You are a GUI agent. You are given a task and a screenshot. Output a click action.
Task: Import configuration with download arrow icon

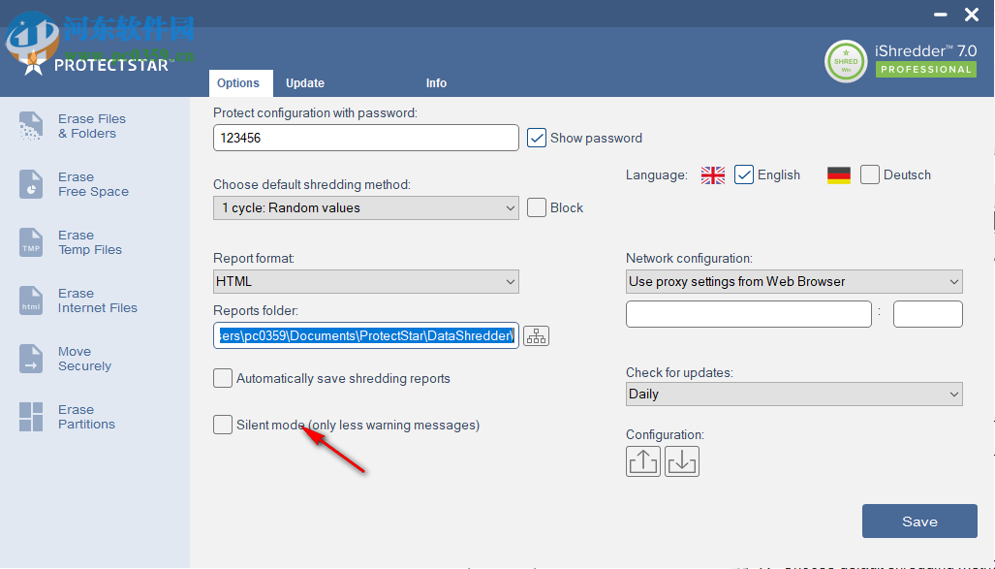[681, 461]
